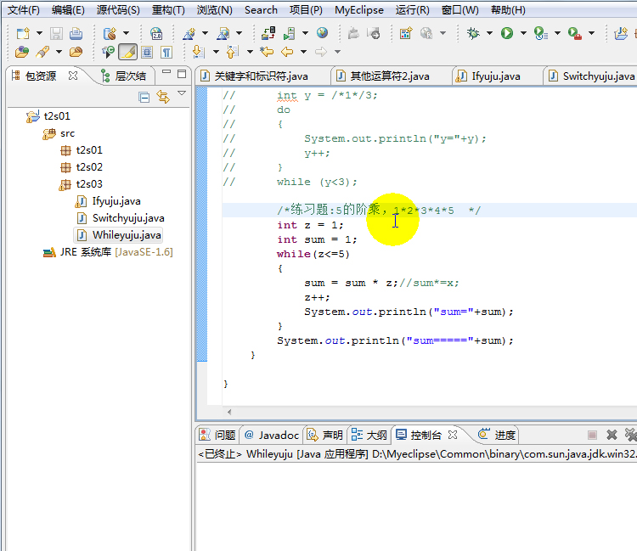637x551 pixels.
Task: Toggle Mark Occurrences highlighter button
Action: [127, 52]
